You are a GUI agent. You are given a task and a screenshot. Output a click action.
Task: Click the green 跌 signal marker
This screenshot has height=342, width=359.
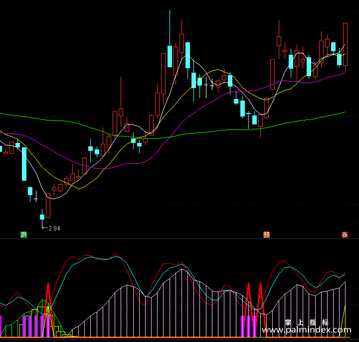[x=24, y=234]
